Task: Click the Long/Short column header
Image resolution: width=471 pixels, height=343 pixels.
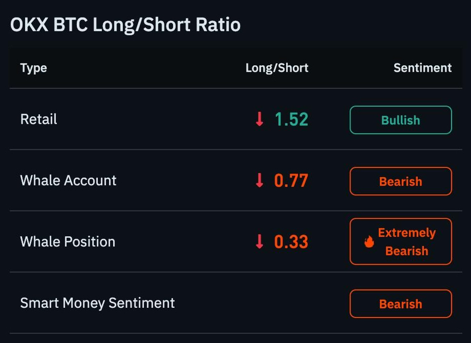Action: tap(277, 68)
